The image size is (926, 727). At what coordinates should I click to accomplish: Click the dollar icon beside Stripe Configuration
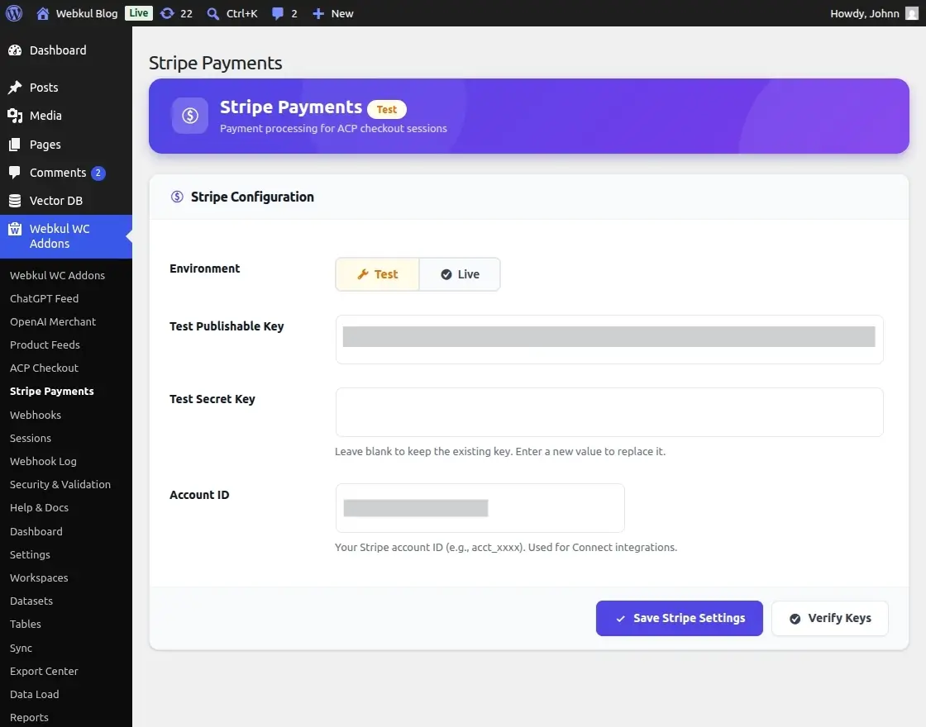click(x=177, y=197)
